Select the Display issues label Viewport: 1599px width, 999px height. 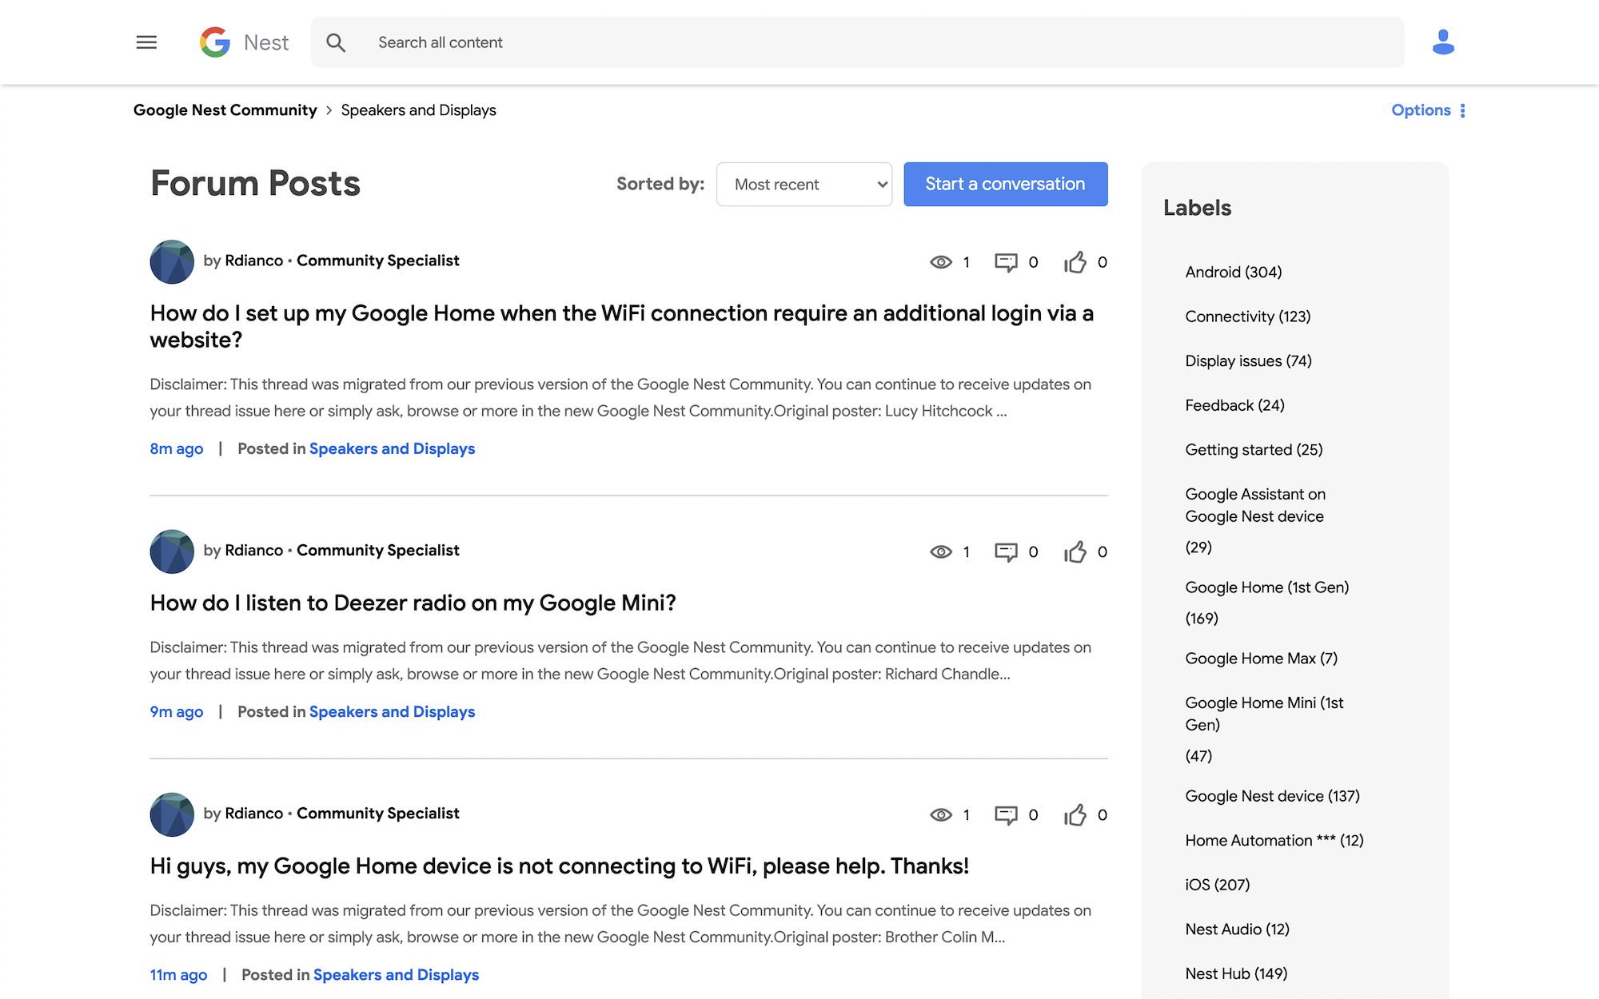click(1247, 360)
